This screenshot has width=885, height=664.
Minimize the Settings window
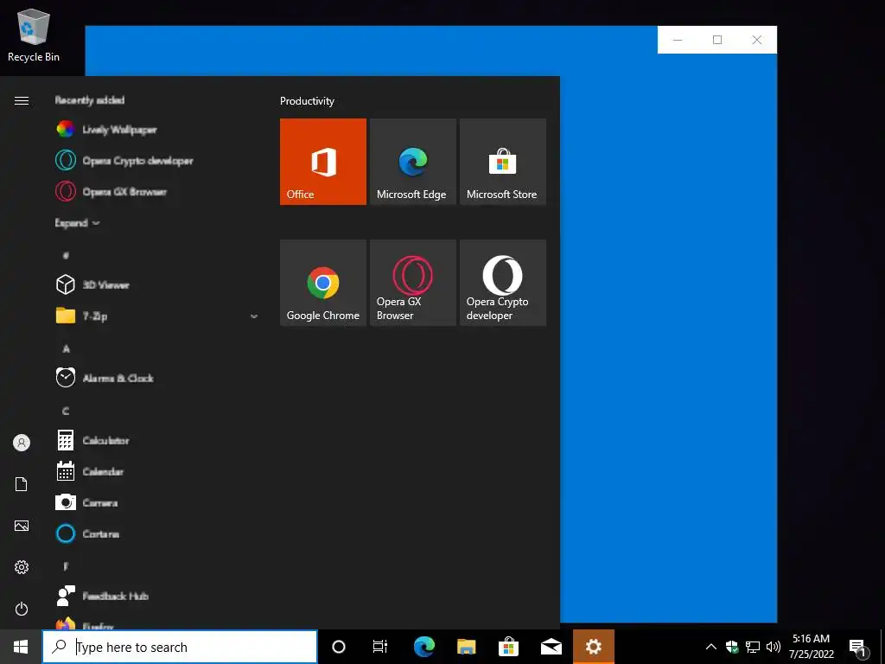click(678, 40)
